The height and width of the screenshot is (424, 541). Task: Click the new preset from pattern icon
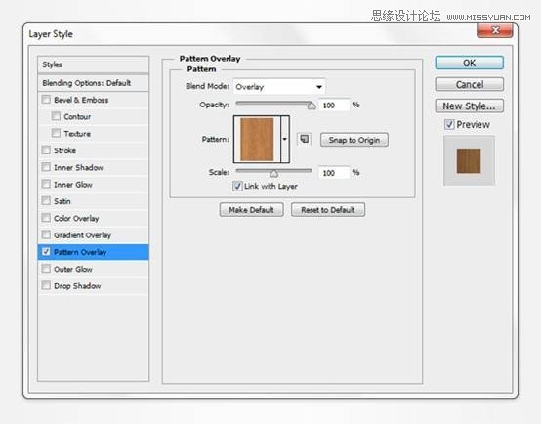(x=304, y=139)
